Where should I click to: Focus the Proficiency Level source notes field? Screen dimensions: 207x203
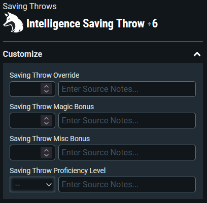click(127, 185)
